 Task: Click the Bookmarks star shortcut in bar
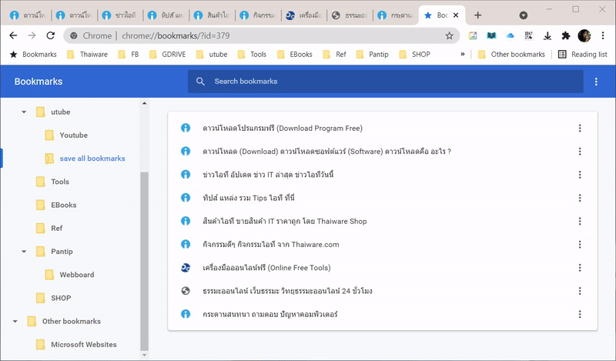33,54
